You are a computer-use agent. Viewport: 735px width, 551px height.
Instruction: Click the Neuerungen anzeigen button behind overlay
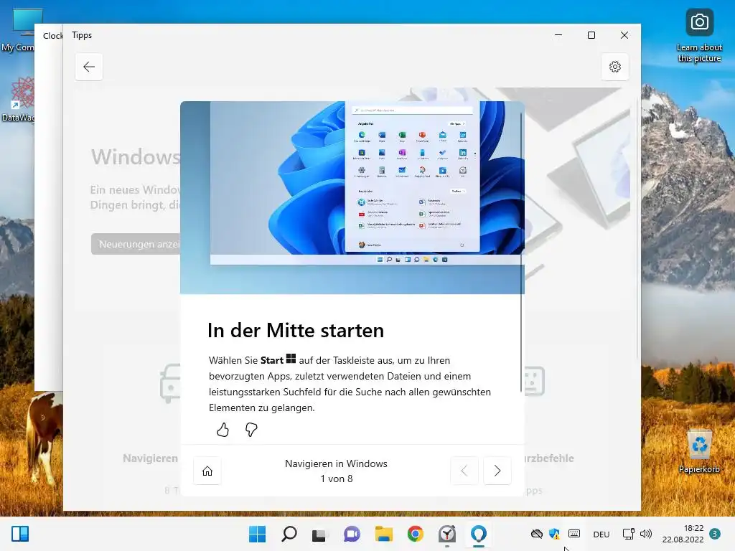click(136, 244)
